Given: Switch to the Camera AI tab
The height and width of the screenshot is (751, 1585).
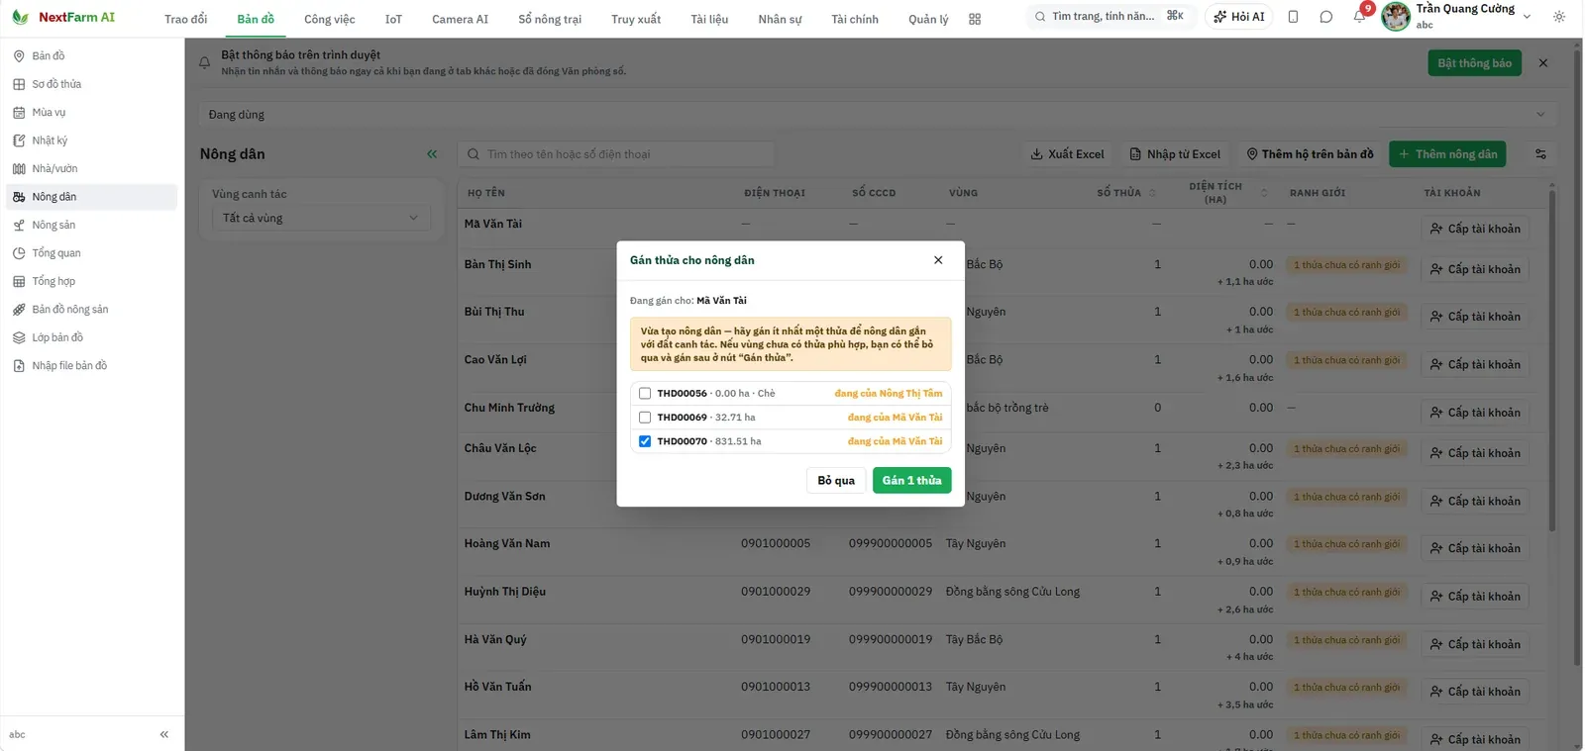Looking at the screenshot, I should click(x=460, y=20).
